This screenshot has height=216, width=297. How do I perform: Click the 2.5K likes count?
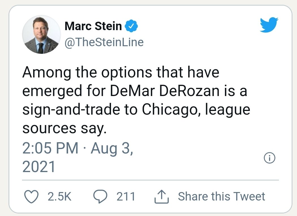coord(60,196)
